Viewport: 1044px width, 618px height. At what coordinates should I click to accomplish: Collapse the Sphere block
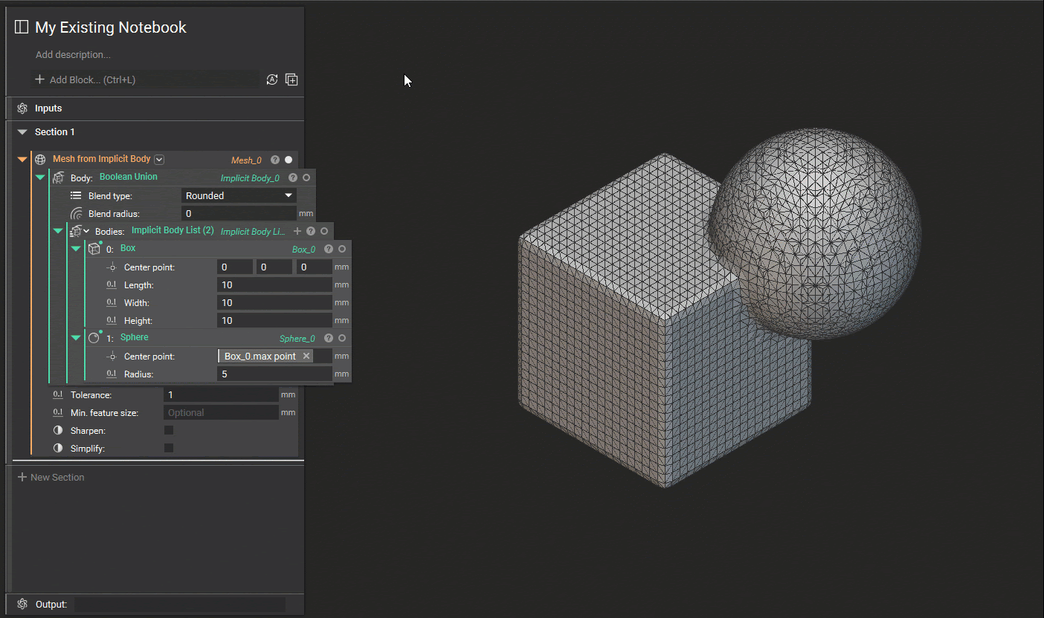pos(76,338)
